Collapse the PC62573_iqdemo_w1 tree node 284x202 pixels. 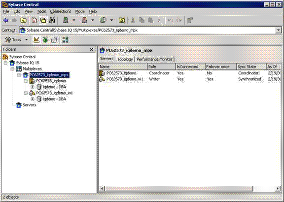click(x=26, y=93)
